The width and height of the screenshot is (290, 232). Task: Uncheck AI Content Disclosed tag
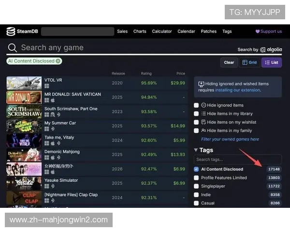(196, 170)
